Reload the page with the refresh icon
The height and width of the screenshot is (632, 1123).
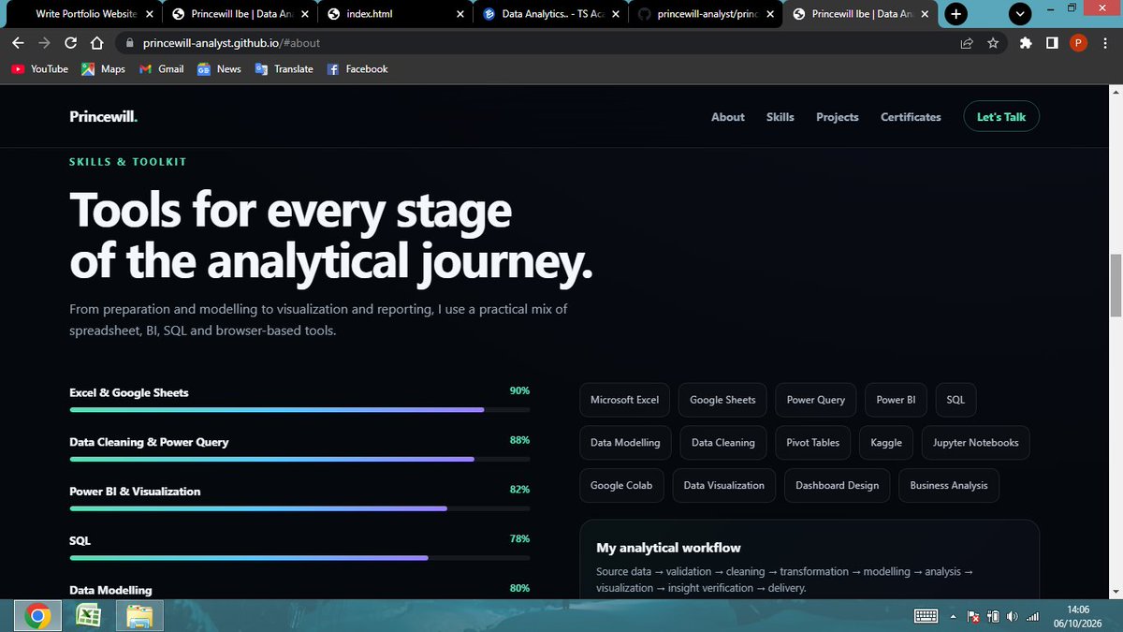coord(70,43)
